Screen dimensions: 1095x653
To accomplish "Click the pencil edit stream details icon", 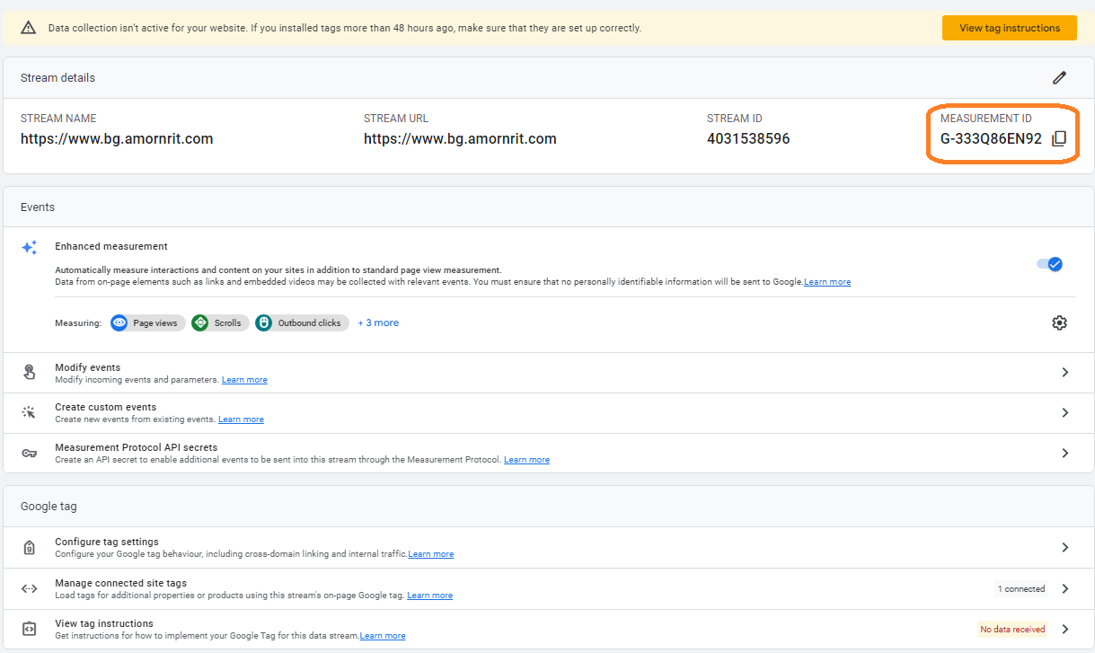I will coord(1059,78).
